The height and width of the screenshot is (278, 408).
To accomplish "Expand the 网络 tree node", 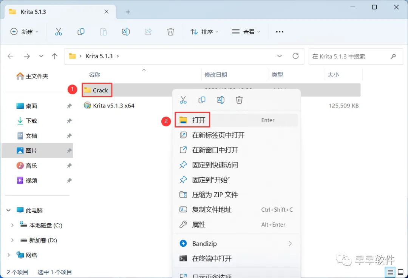I will click(9, 255).
